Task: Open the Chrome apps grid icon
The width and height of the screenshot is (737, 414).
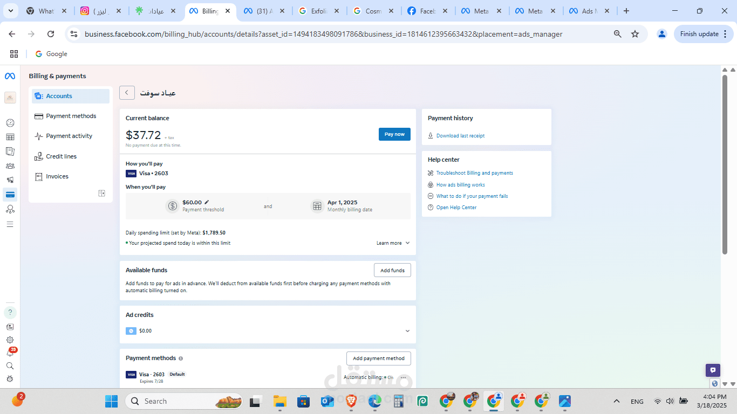Action: click(x=14, y=54)
